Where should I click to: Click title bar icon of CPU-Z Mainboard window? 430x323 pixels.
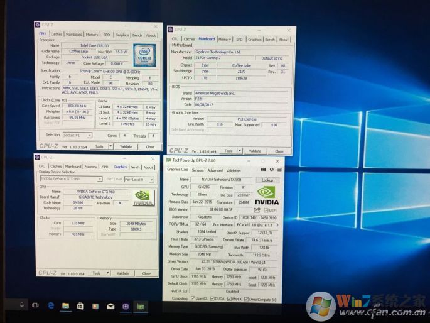pos(171,29)
